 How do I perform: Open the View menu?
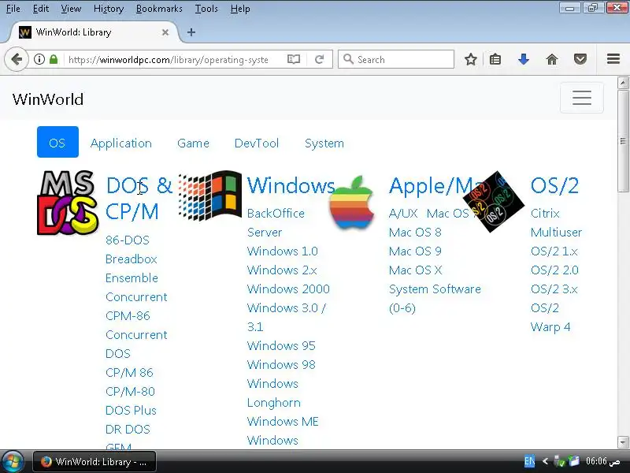coord(71,9)
